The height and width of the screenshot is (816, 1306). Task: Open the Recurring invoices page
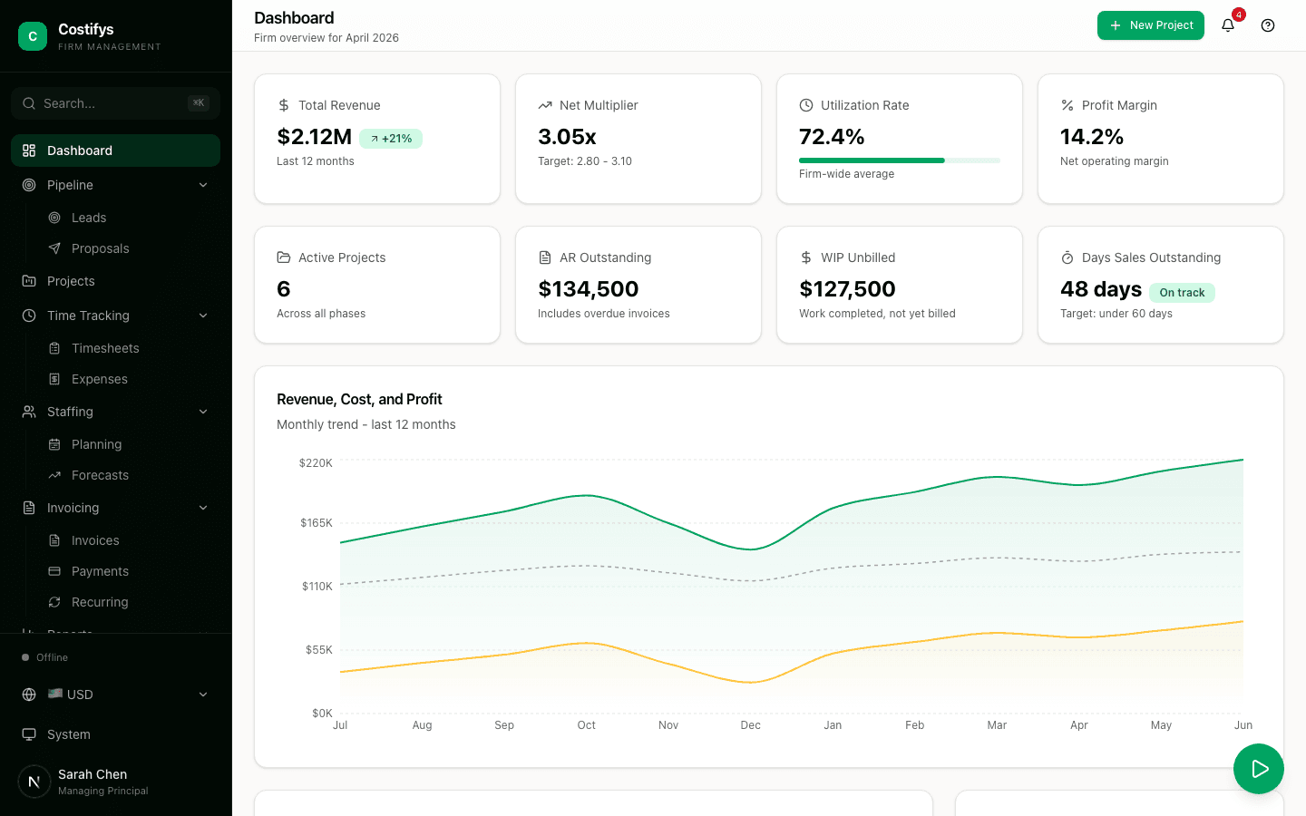[100, 602]
